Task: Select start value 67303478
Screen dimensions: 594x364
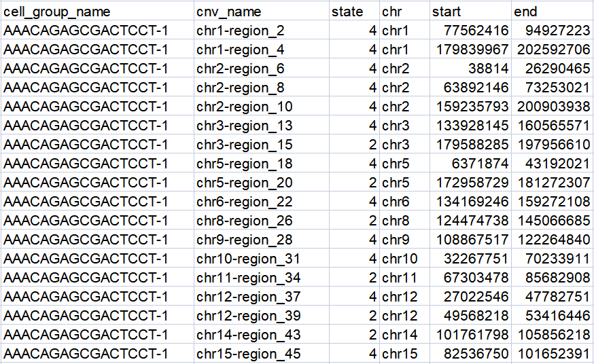Action: [x=470, y=277]
